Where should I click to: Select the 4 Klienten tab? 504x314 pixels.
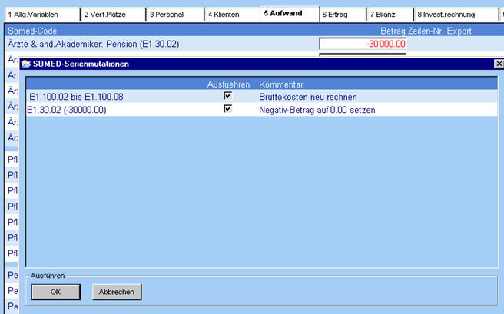pos(231,14)
